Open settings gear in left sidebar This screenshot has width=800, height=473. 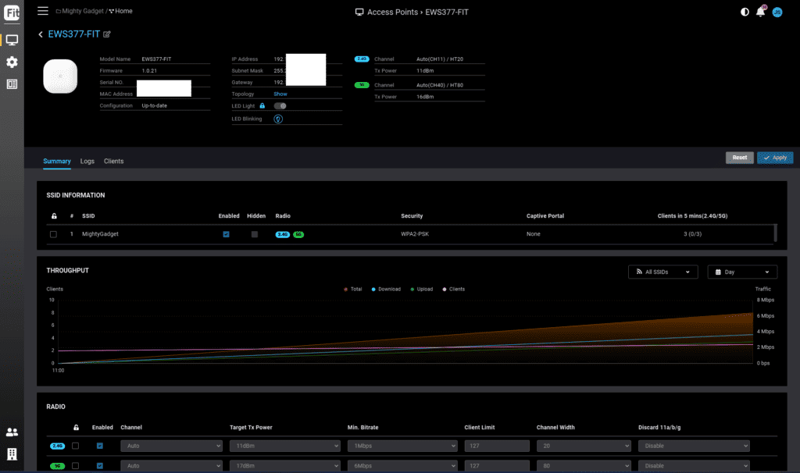click(12, 62)
